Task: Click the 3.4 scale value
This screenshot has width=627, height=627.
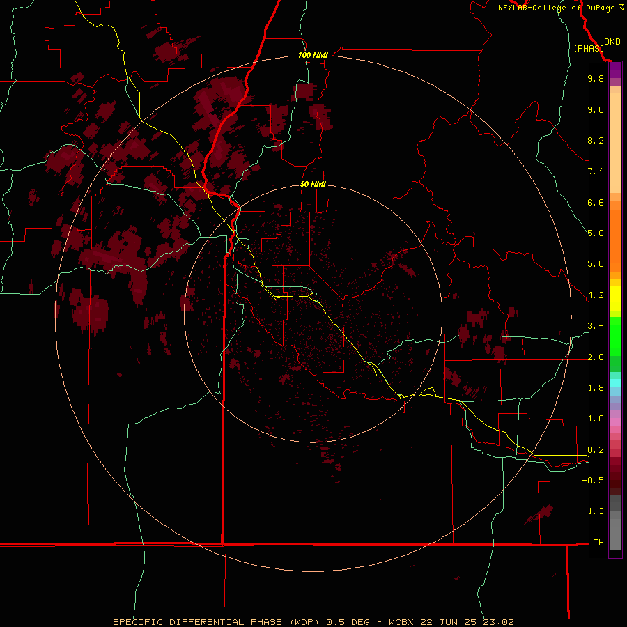Action: click(x=596, y=326)
